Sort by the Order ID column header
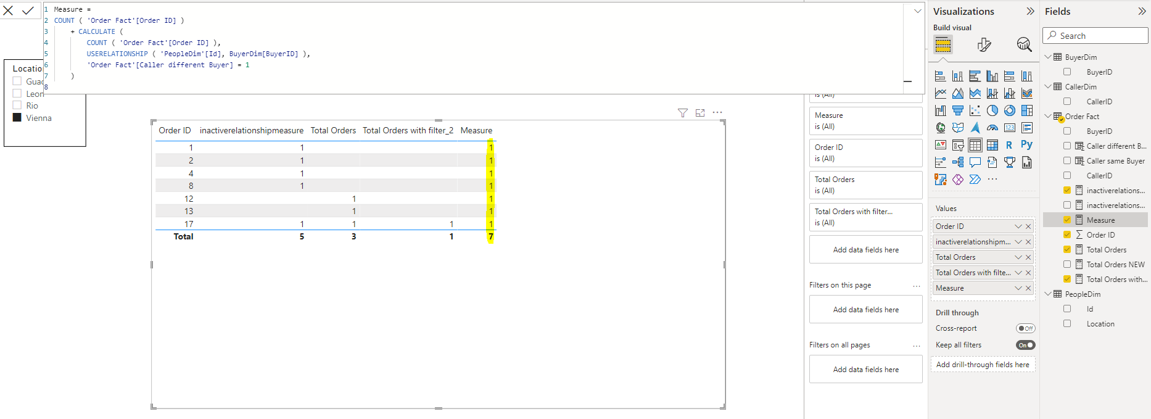 (175, 130)
